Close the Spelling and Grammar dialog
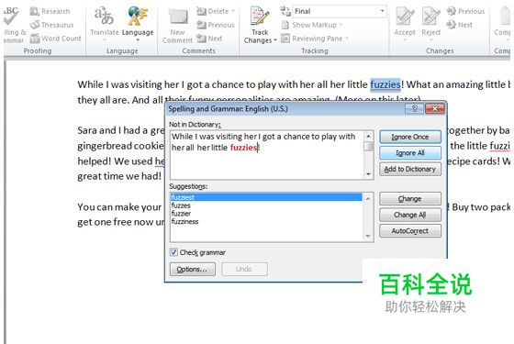514x344 pixels. (435, 108)
